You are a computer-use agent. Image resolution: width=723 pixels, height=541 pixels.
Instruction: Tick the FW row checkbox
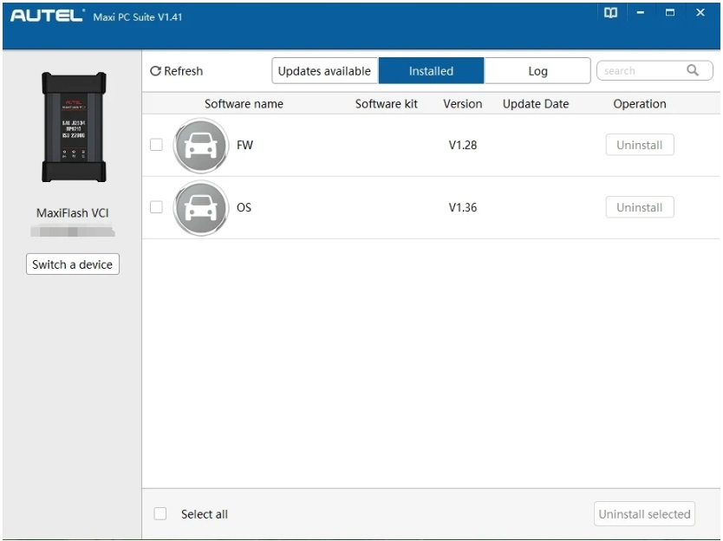[157, 145]
